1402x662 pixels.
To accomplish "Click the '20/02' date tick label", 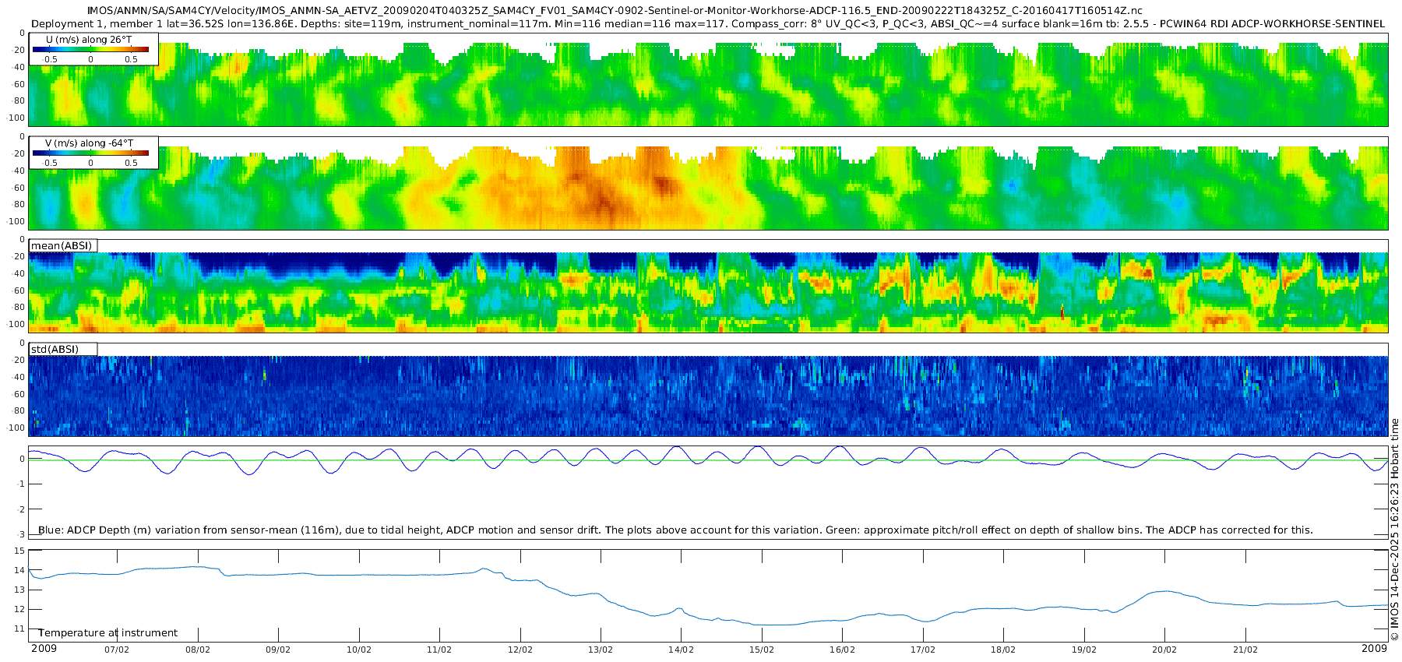I will coord(1164,650).
